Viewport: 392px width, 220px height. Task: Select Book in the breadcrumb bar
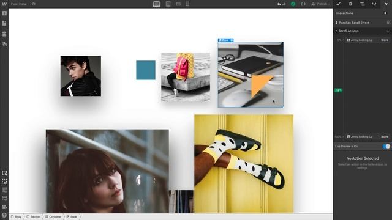[72, 217]
